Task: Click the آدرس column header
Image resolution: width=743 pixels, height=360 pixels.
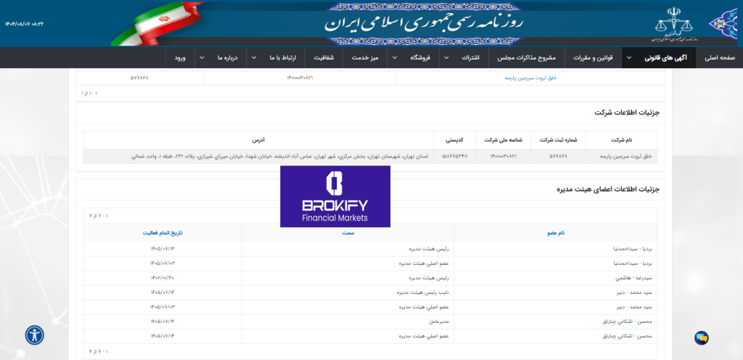Action: pyautogui.click(x=258, y=140)
